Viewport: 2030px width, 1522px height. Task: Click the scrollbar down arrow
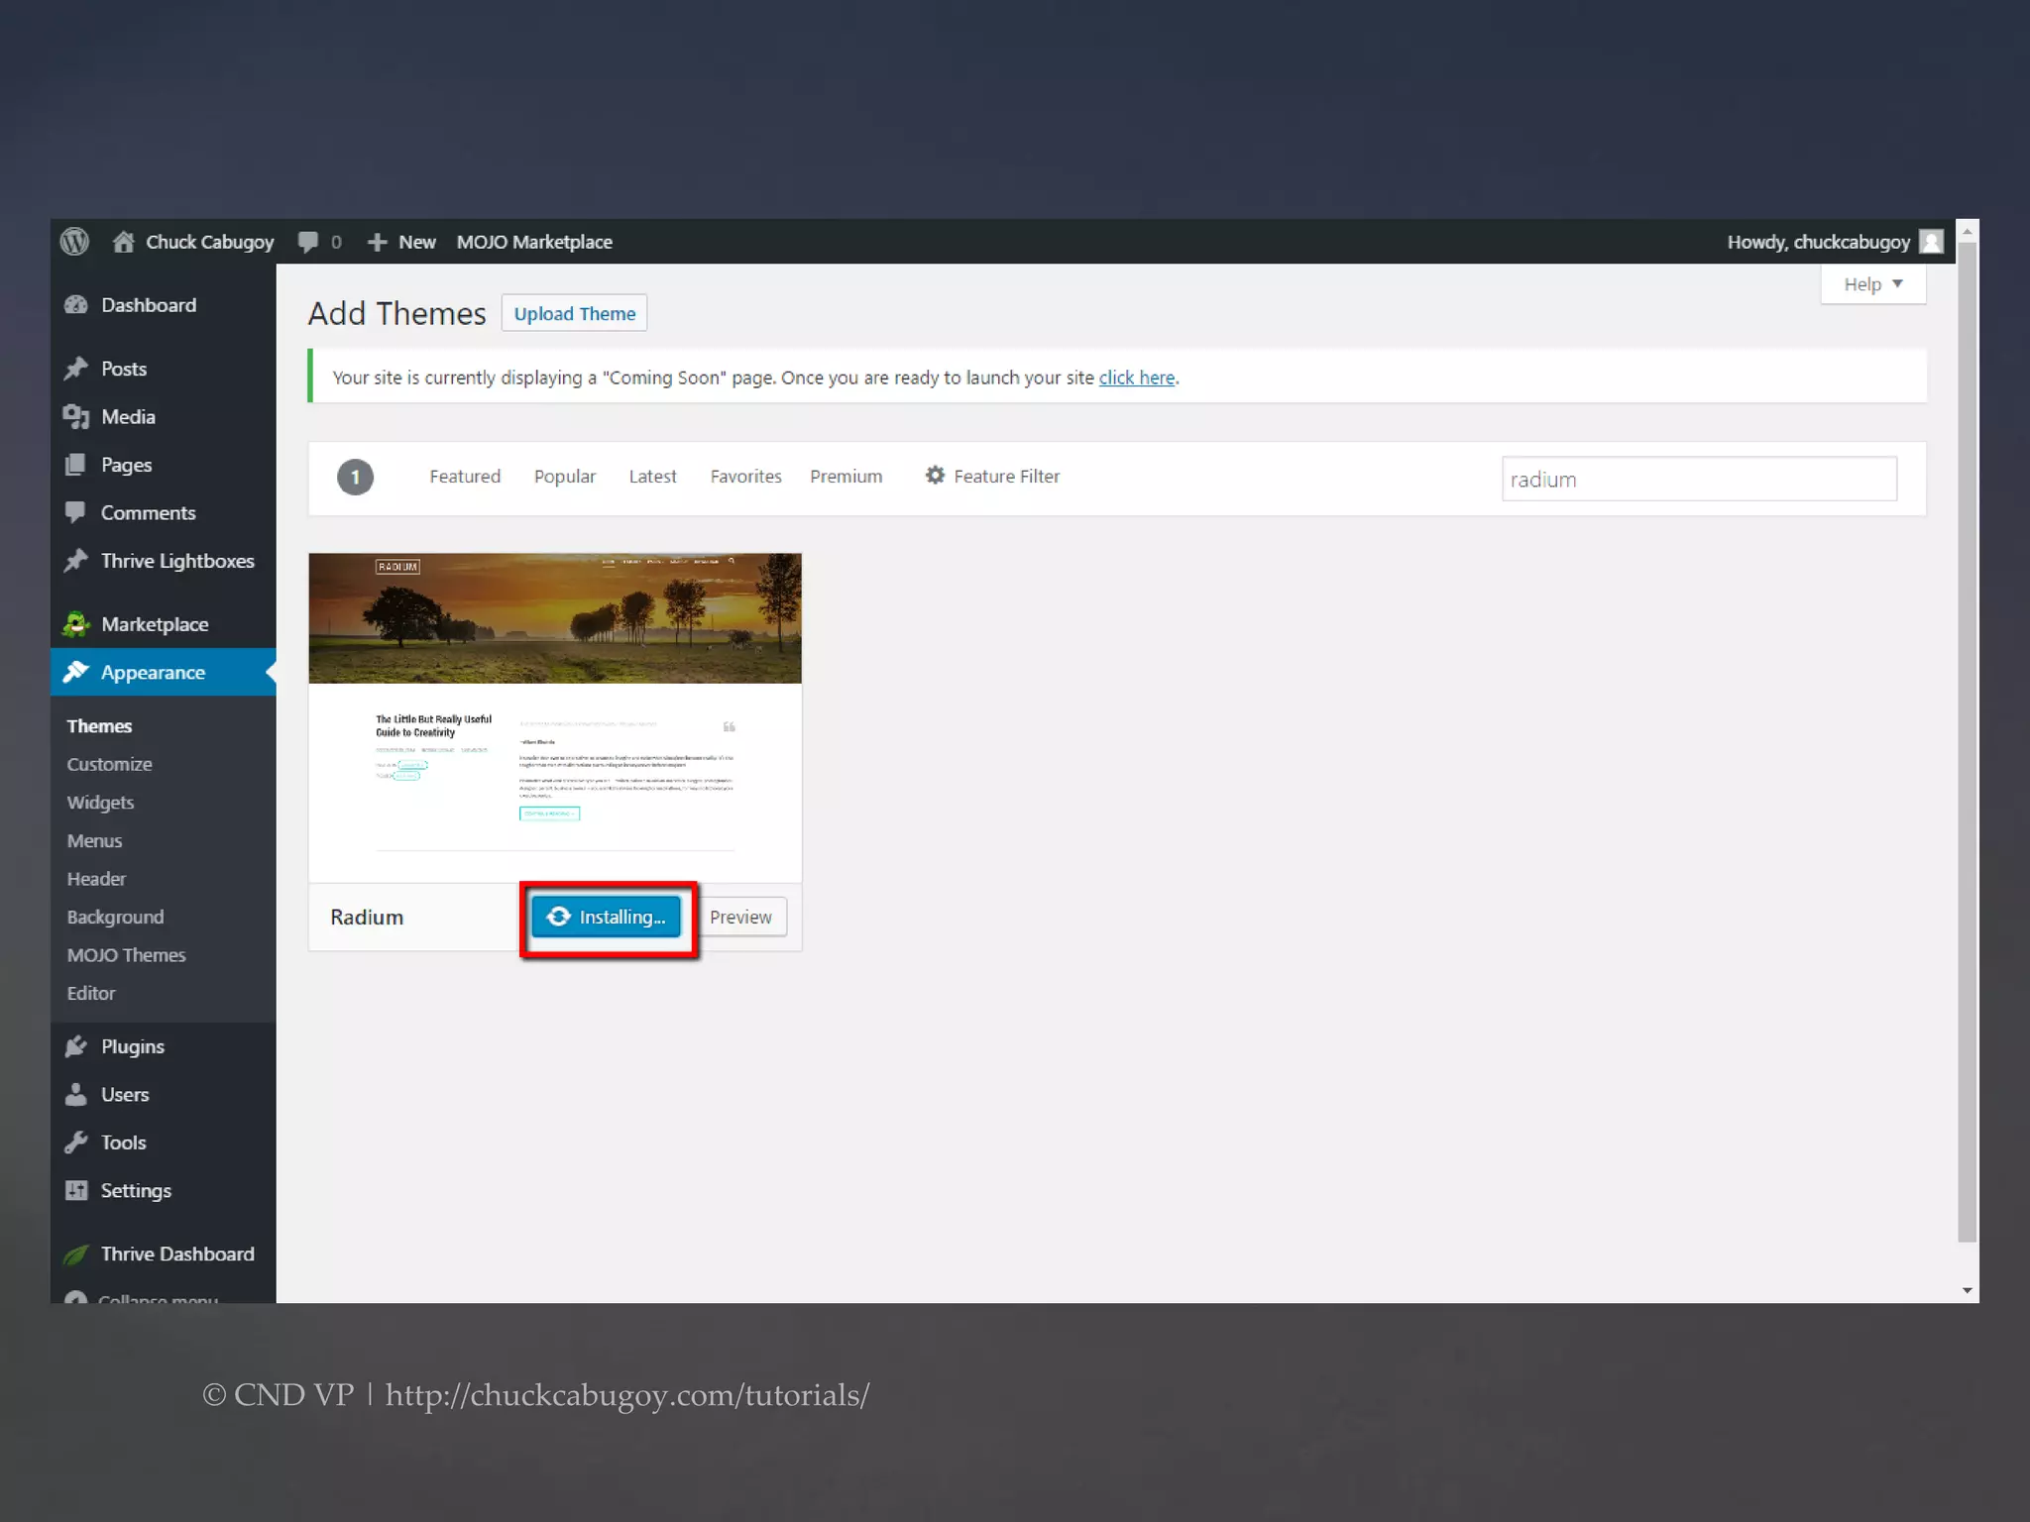1968,1290
